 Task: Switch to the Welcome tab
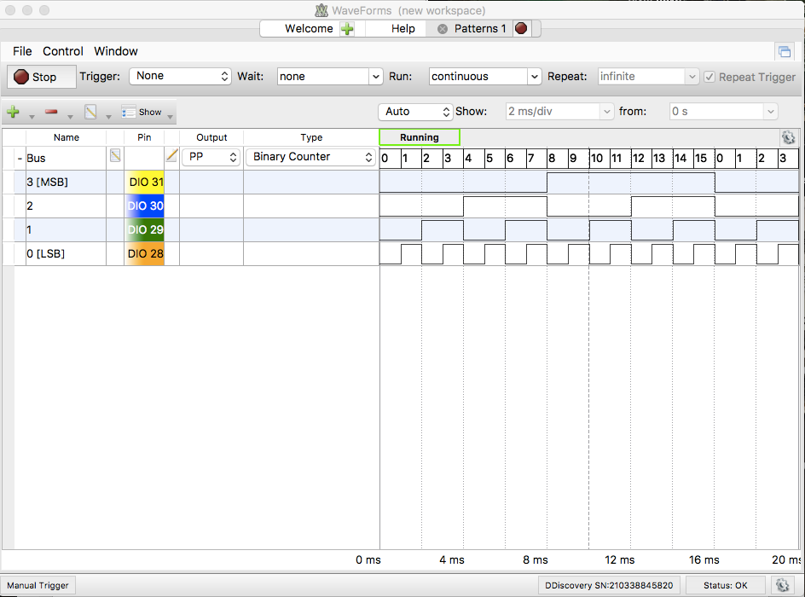point(309,29)
